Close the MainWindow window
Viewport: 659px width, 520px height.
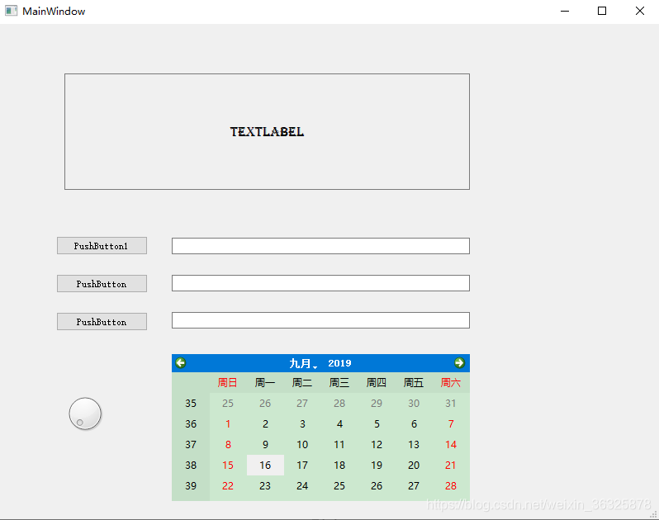(640, 11)
